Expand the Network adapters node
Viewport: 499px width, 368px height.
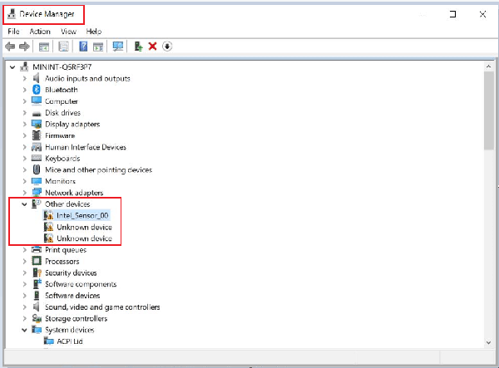25,193
